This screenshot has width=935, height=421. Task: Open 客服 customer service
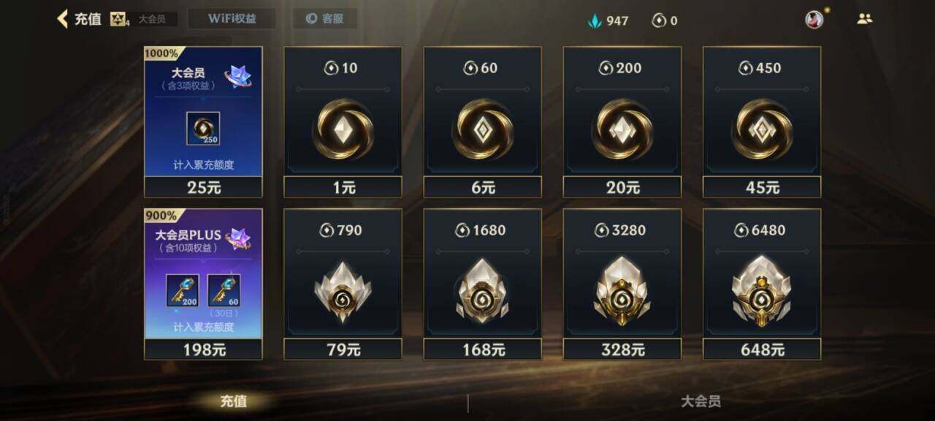pyautogui.click(x=325, y=19)
